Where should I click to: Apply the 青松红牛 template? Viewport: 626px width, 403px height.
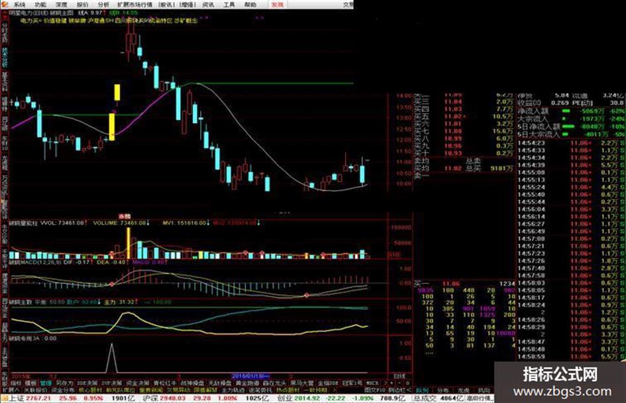click(x=165, y=382)
